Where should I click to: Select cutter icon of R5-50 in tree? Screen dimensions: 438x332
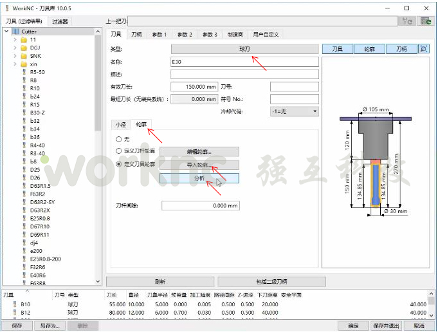[x=24, y=72]
